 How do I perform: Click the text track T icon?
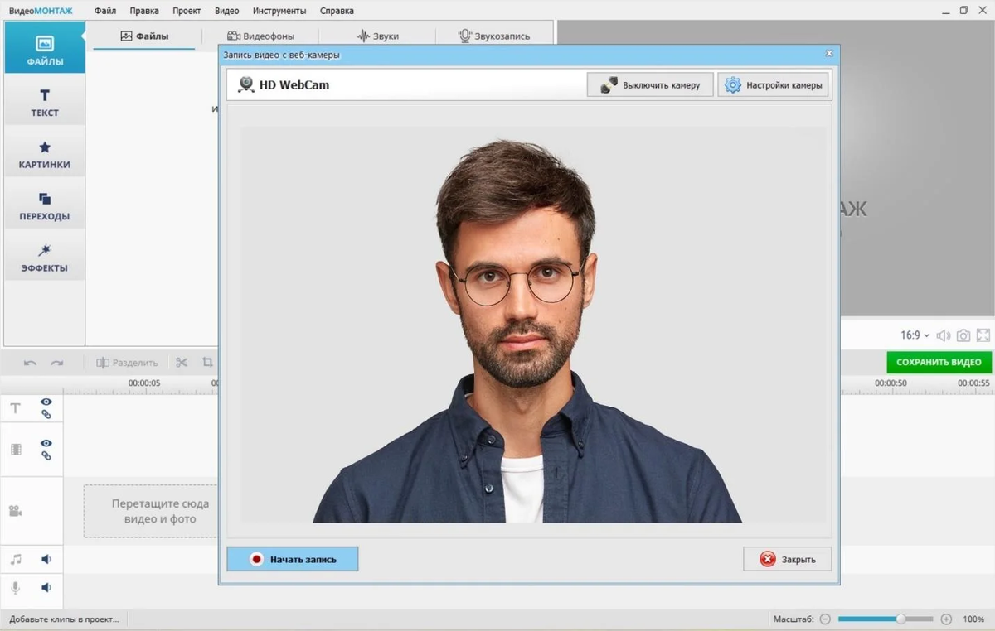point(16,408)
